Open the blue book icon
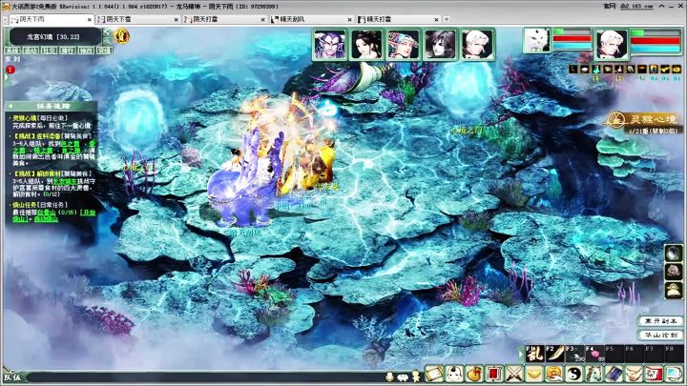The image size is (687, 386). click(x=614, y=375)
